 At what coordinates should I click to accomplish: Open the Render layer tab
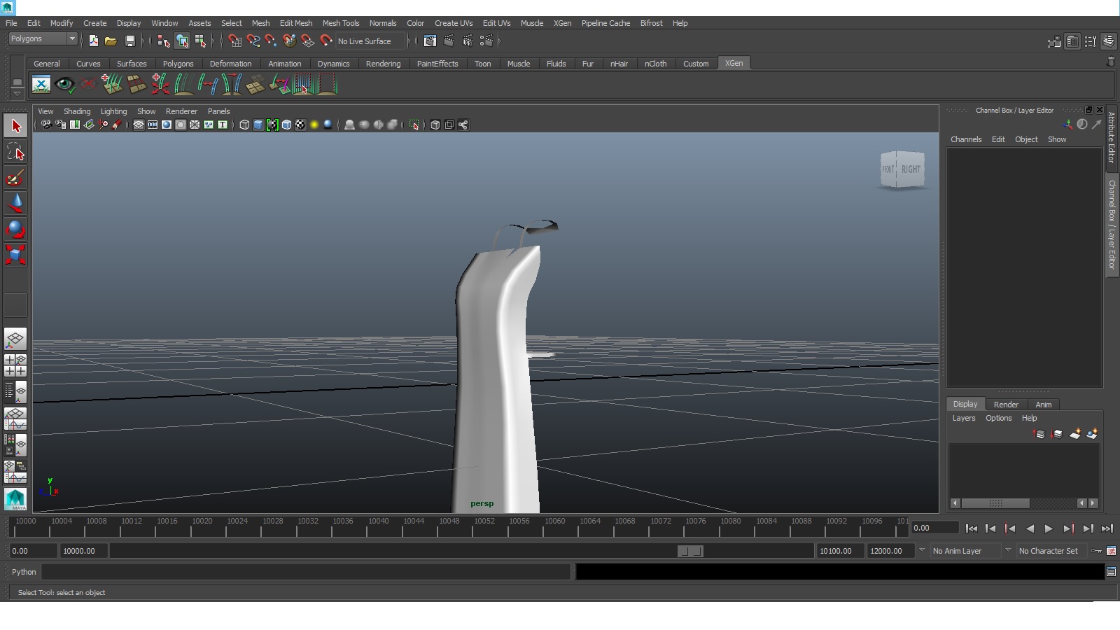1006,405
